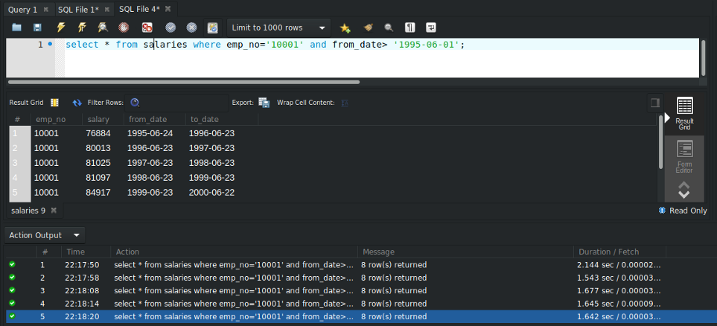Collapse side panel with white triangle
Viewport: 717px width, 326px height.
pos(667,118)
